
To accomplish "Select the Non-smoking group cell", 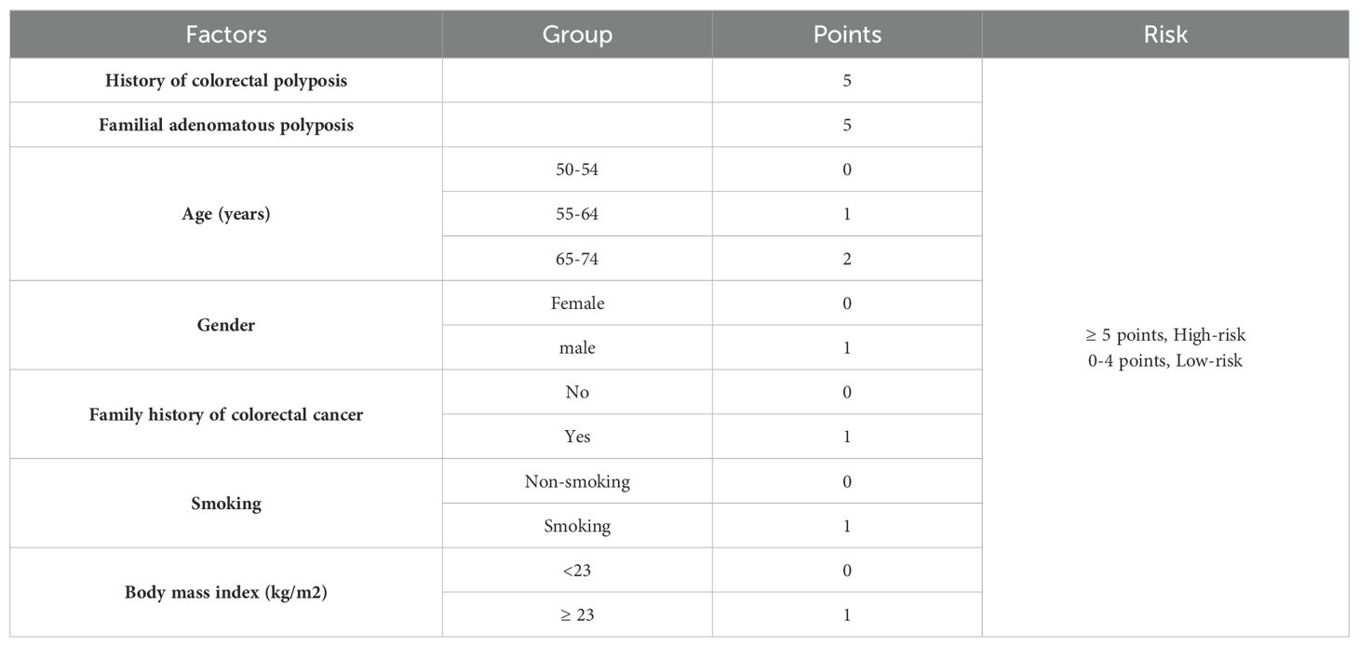I will coord(577,481).
